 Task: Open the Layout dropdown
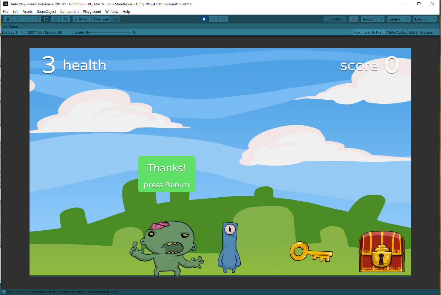click(x=425, y=19)
